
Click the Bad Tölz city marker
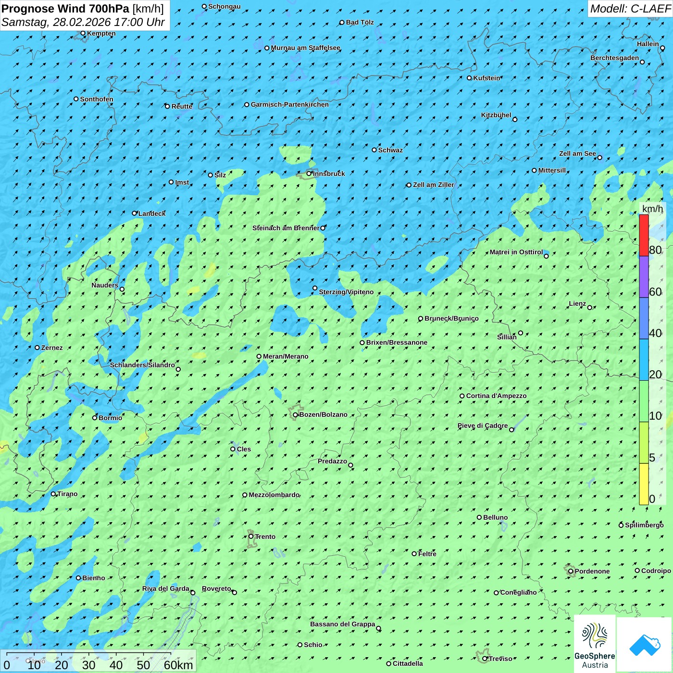342,22
